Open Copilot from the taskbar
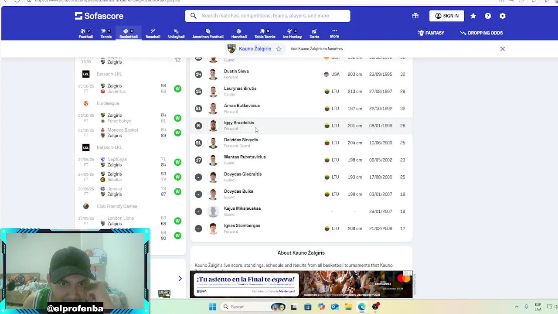Screen dimensions: 558x314 click(321, 307)
